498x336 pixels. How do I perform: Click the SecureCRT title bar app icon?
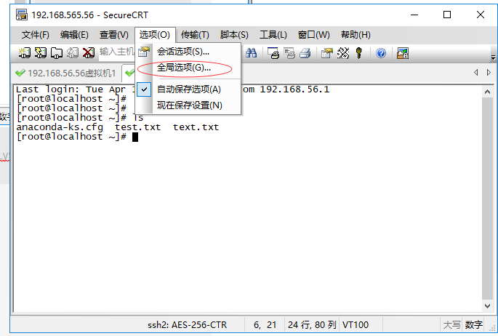coord(22,15)
